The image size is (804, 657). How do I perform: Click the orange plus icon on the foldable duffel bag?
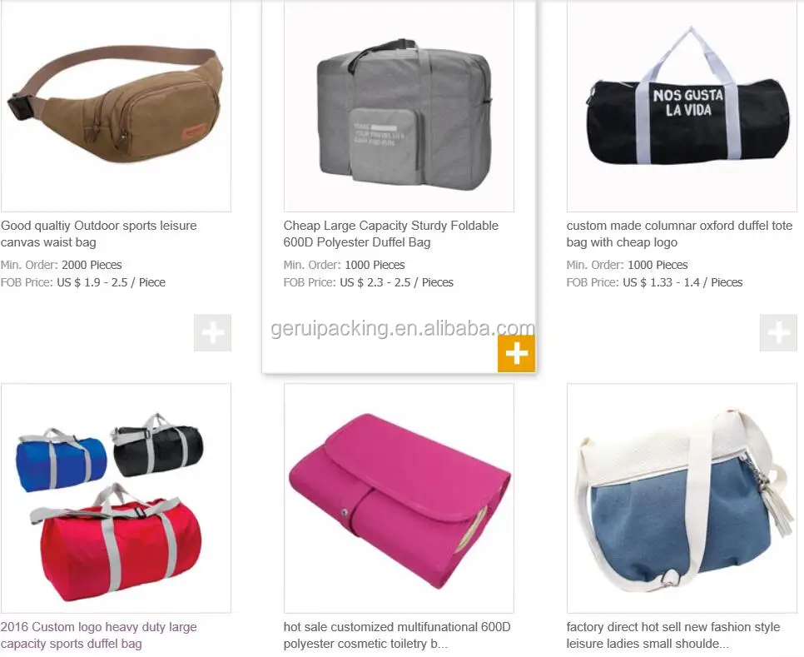point(516,353)
